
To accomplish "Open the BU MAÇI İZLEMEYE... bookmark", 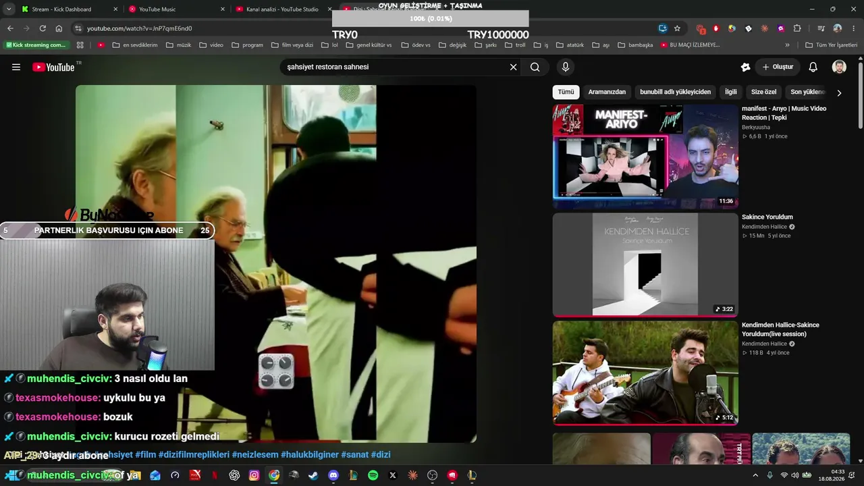I will (x=690, y=45).
